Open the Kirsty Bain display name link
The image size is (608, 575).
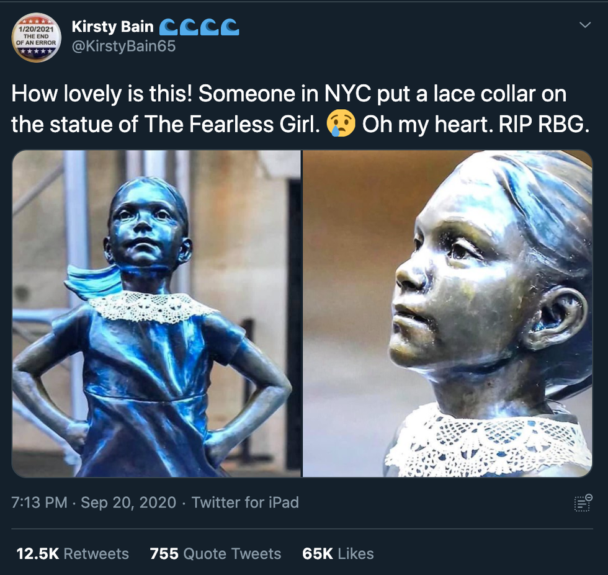[x=112, y=27]
